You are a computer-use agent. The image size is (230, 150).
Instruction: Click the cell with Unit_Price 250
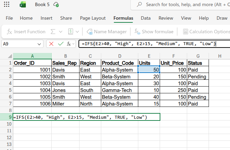[174, 90]
